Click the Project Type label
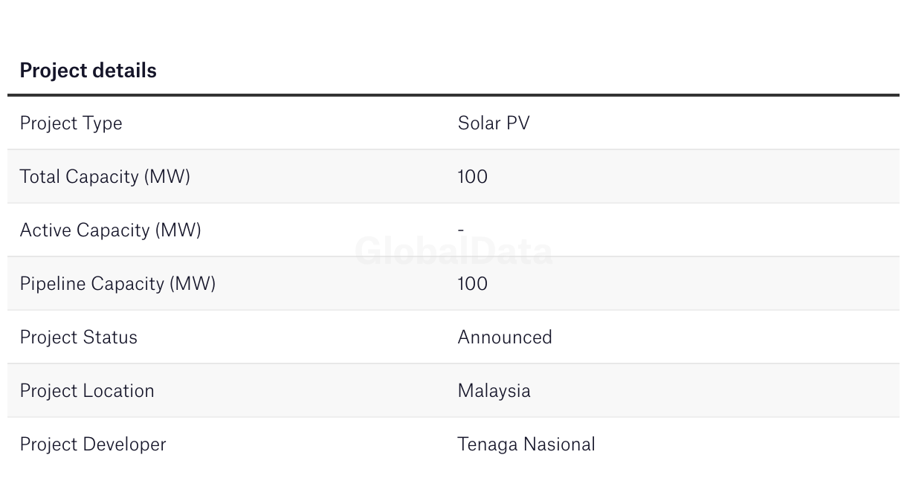907x501 pixels. 71,123
